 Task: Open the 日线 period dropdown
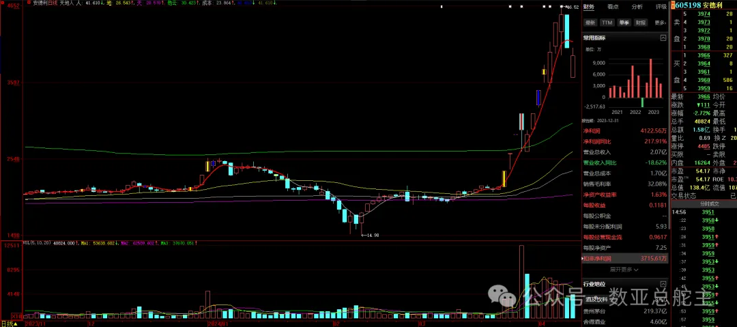click(9, 324)
